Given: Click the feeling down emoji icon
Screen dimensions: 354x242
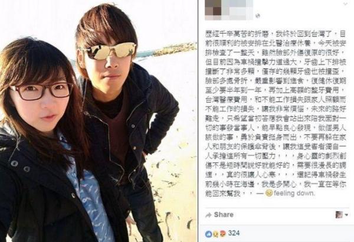Looking at the screenshot, I should coord(268,193).
